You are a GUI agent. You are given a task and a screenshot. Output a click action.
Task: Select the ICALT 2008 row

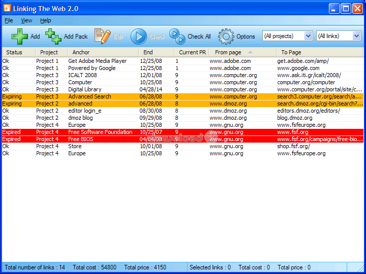coord(183,75)
